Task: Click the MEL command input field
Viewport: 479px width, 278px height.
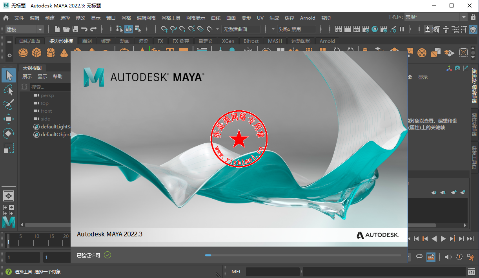Action: tap(273, 272)
